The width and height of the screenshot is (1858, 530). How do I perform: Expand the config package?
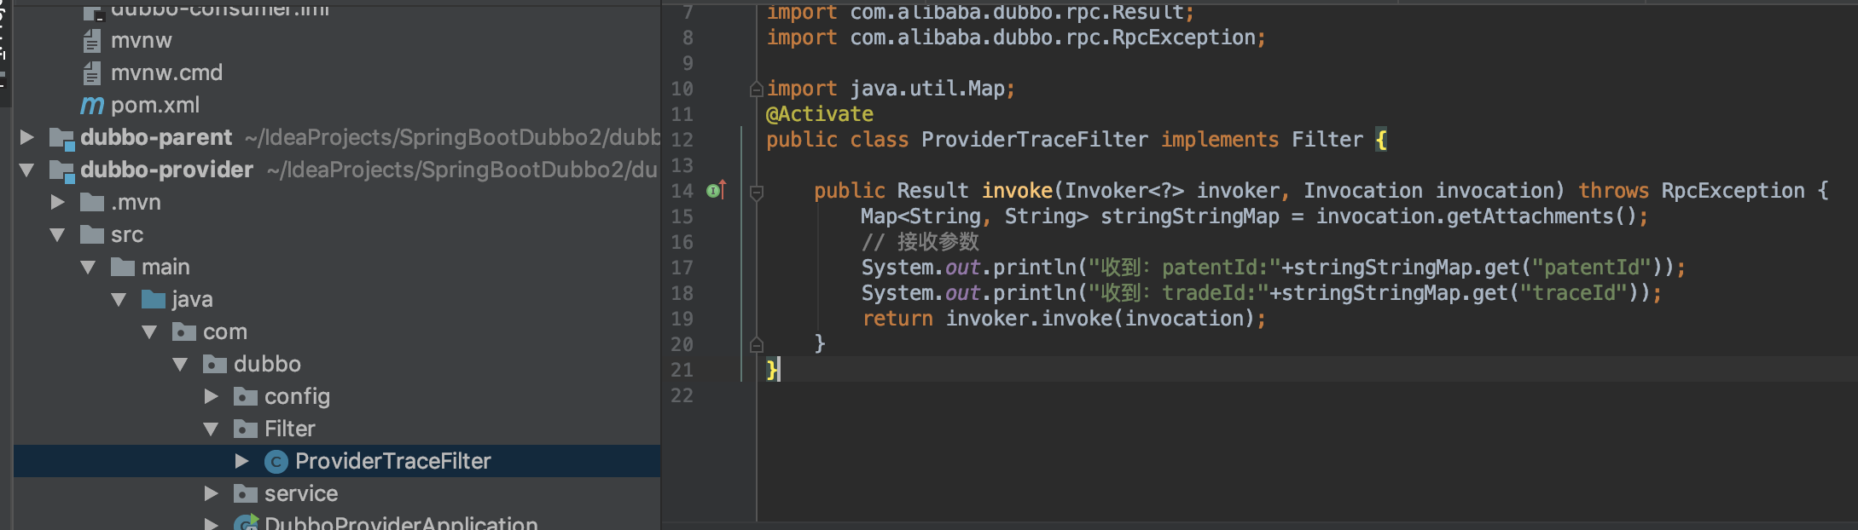click(x=211, y=396)
